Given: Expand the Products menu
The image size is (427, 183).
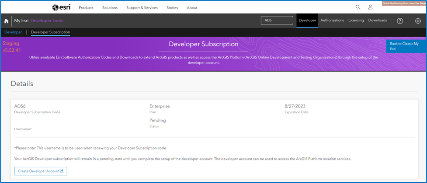Looking at the screenshot, I should click(86, 8).
